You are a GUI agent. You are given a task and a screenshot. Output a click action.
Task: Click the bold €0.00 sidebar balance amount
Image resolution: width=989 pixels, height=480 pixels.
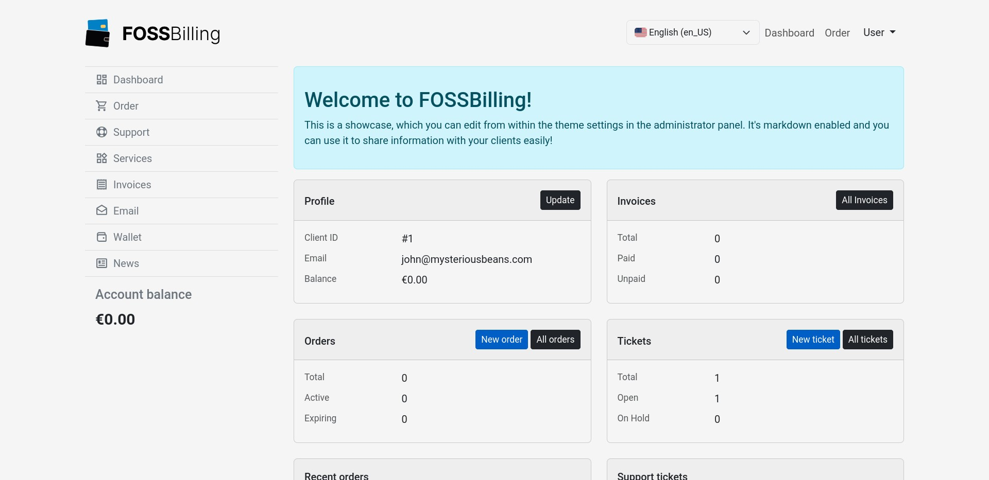point(115,319)
